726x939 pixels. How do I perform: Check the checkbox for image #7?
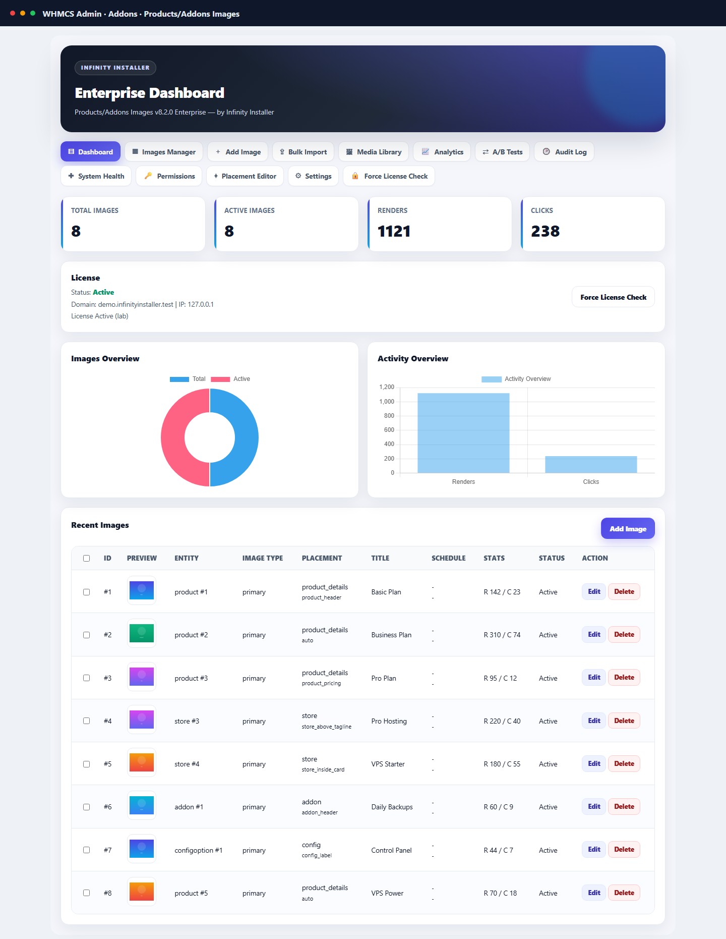click(x=86, y=850)
